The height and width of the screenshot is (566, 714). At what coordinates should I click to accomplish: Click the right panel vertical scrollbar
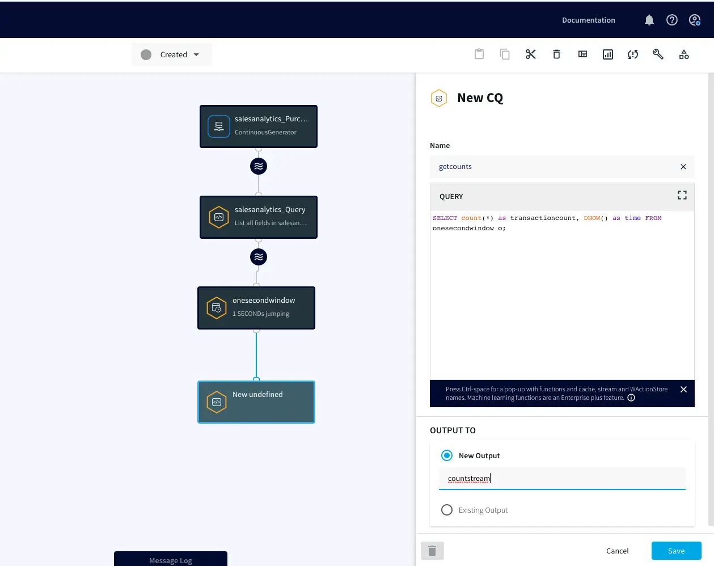point(711,299)
